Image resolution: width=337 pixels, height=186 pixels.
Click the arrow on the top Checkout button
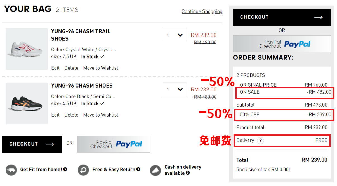pos(318,17)
